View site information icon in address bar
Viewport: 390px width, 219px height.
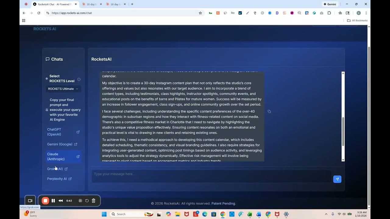pos(48,13)
